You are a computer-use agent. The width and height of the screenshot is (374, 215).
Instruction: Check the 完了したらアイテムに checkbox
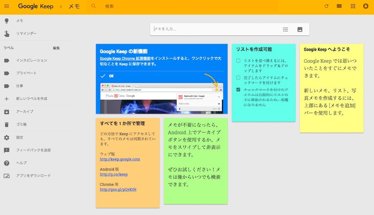click(238, 78)
